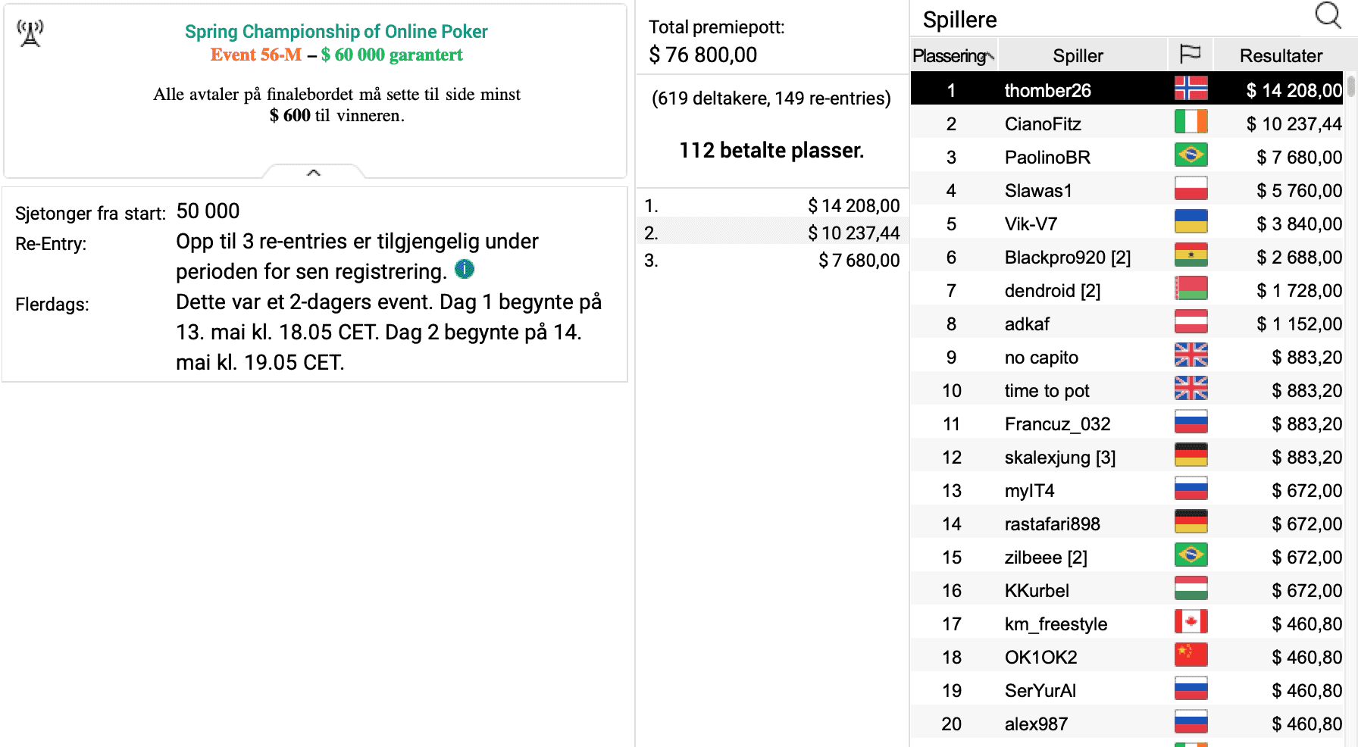
Task: Select player rastafari898
Action: coord(1052,524)
